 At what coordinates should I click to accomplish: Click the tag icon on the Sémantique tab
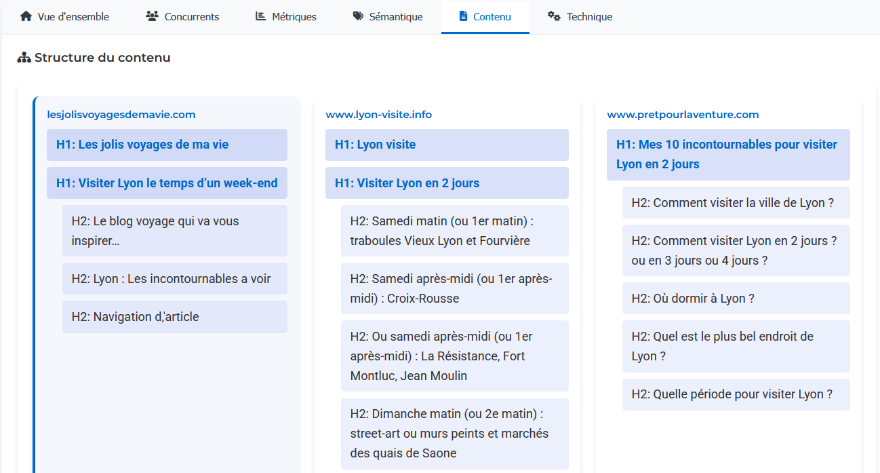pyautogui.click(x=359, y=16)
